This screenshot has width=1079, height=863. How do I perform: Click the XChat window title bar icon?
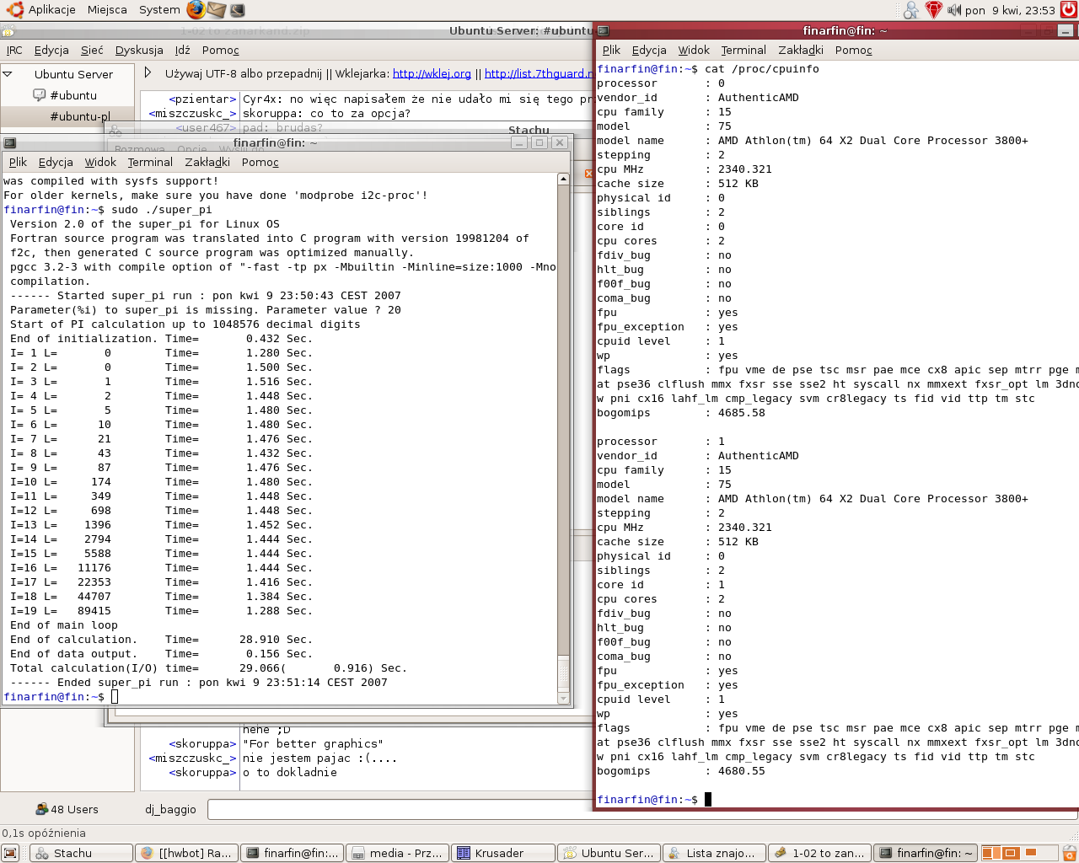(8, 31)
